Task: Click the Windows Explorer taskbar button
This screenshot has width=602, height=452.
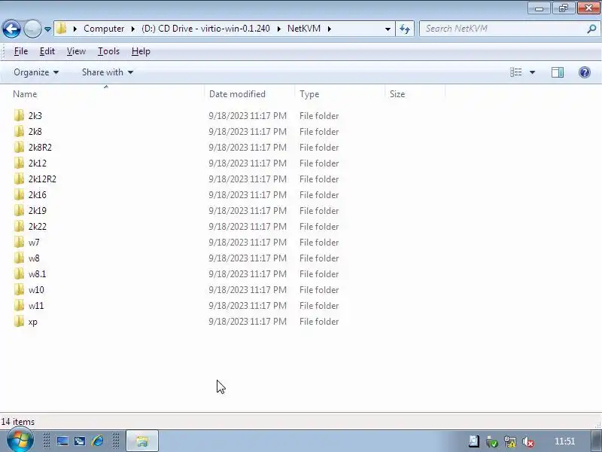Action: pos(142,441)
